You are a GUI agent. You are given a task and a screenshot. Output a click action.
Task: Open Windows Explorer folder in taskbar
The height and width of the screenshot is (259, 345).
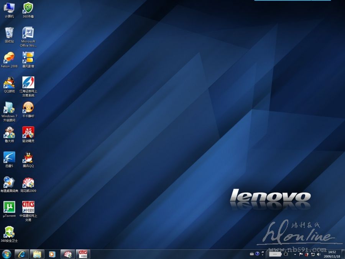37,254
